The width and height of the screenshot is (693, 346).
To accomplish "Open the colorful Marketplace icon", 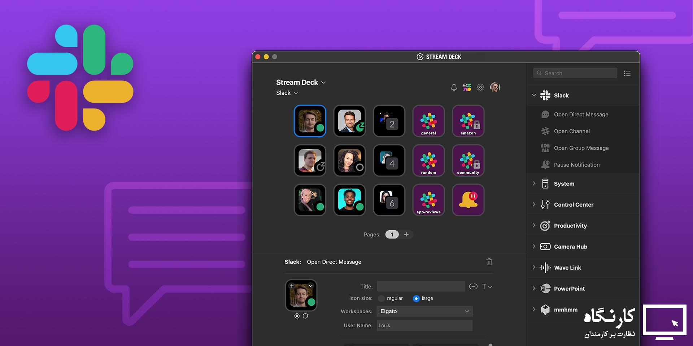I will (x=467, y=87).
